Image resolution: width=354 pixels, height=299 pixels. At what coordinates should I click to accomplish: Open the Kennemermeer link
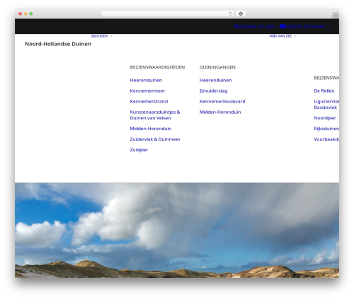[147, 90]
